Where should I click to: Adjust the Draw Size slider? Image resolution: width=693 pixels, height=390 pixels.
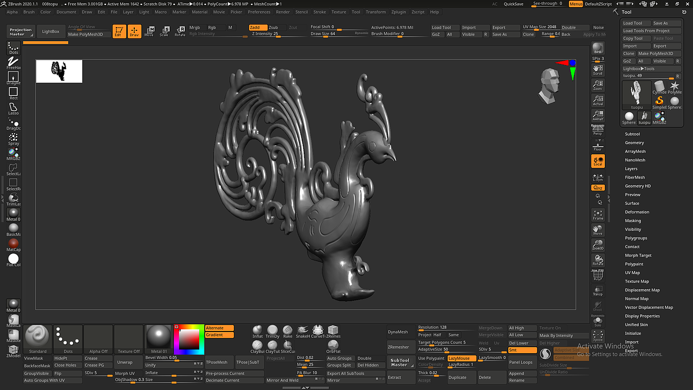[338, 34]
